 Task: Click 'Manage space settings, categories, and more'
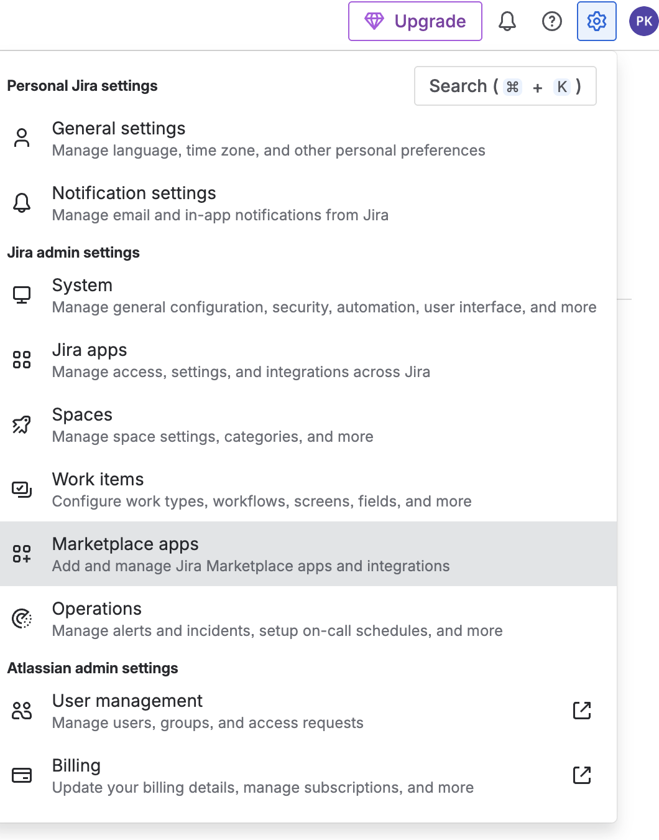pos(213,437)
